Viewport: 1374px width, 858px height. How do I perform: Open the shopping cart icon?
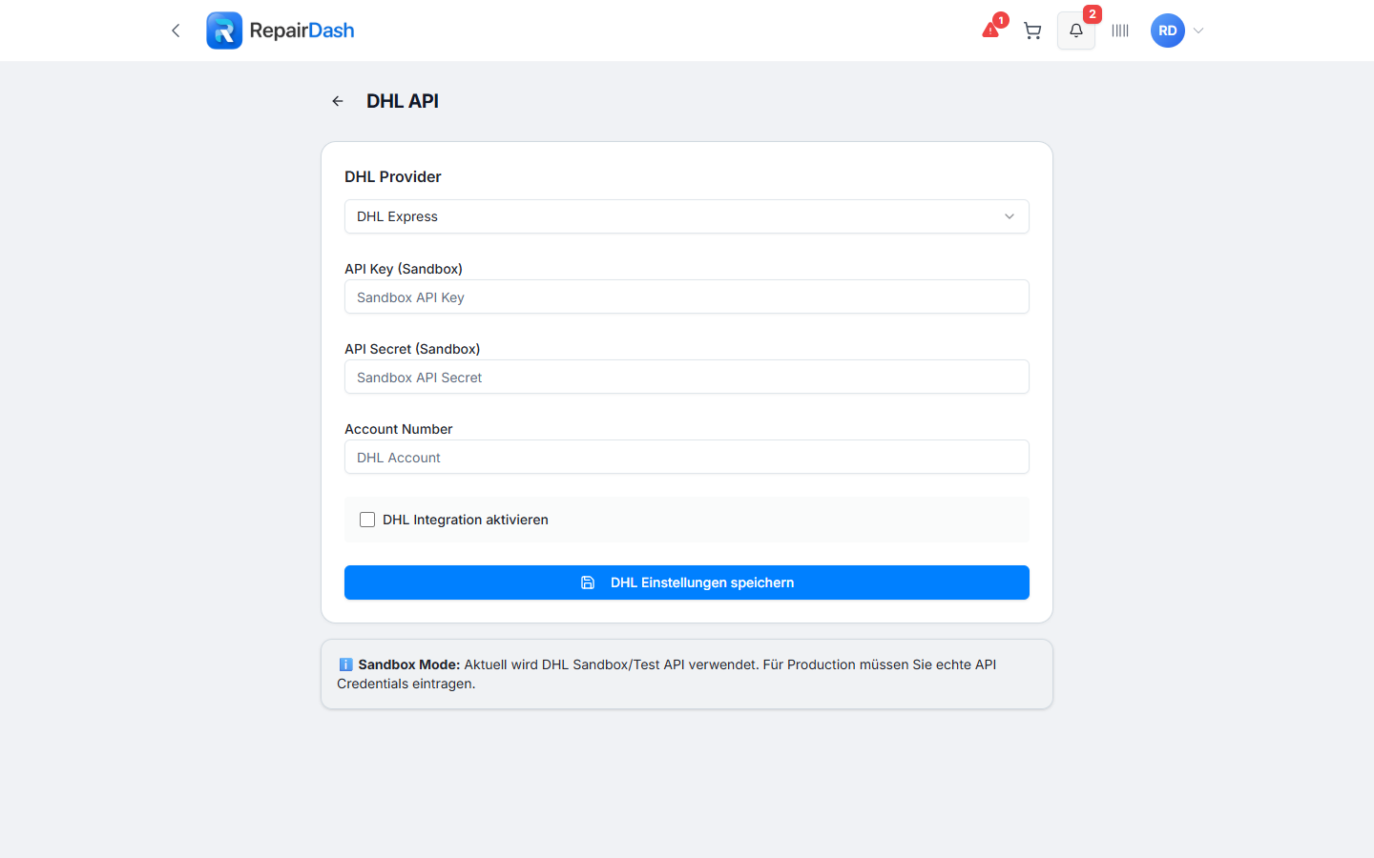click(x=1032, y=31)
